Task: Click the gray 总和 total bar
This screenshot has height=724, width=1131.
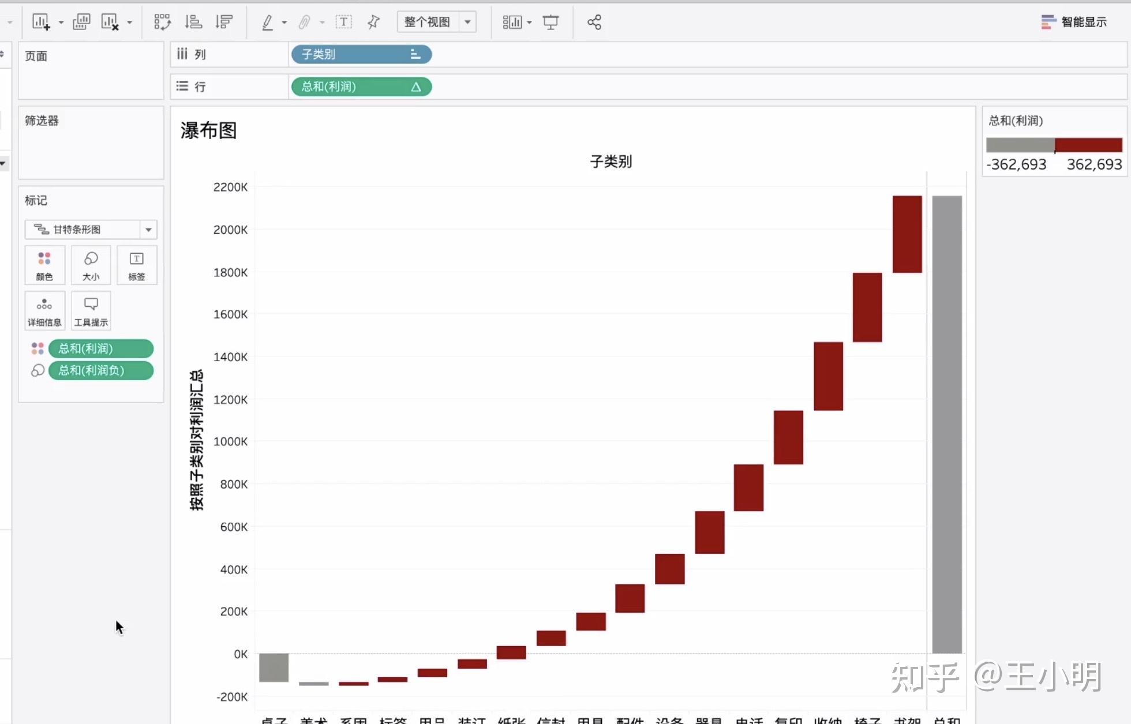Action: coord(947,425)
